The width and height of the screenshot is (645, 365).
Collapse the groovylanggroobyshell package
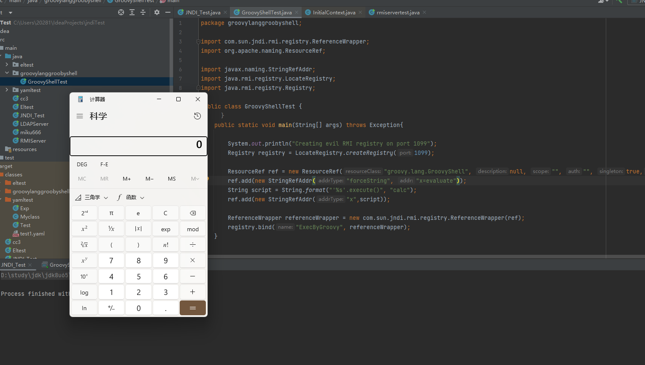pyautogui.click(x=7, y=73)
